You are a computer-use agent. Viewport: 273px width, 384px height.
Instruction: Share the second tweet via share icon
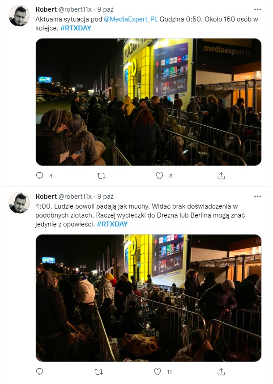(221, 372)
